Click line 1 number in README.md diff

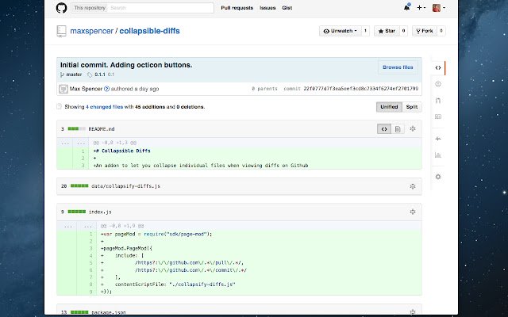(81, 151)
